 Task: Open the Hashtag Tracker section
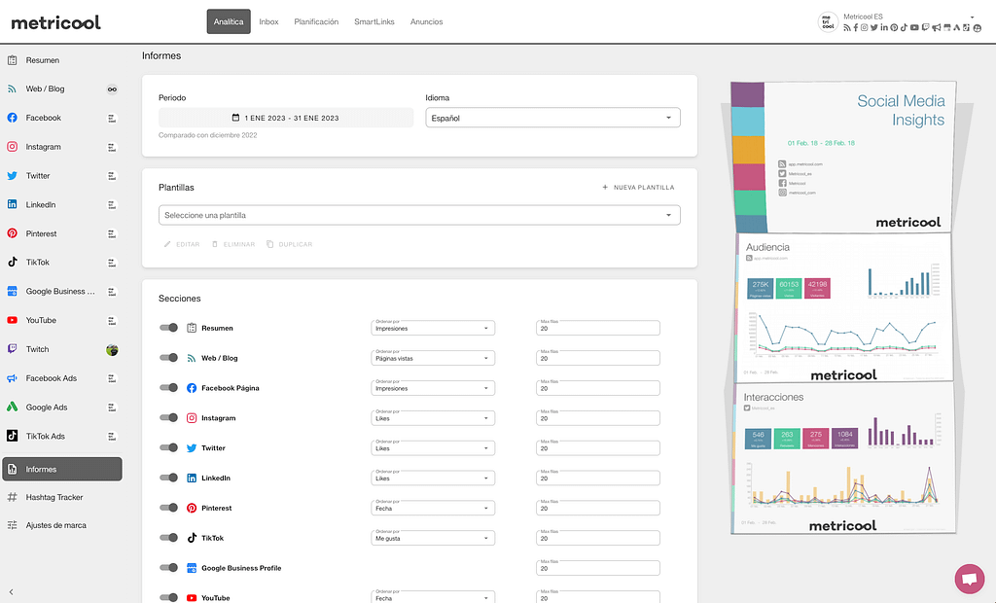pos(53,497)
